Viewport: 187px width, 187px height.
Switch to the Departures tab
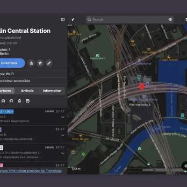tap(7, 91)
